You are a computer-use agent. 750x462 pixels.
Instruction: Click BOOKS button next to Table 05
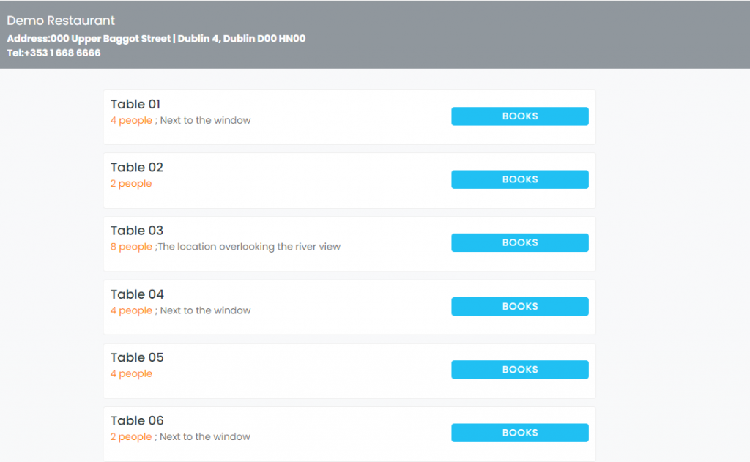[x=520, y=369]
